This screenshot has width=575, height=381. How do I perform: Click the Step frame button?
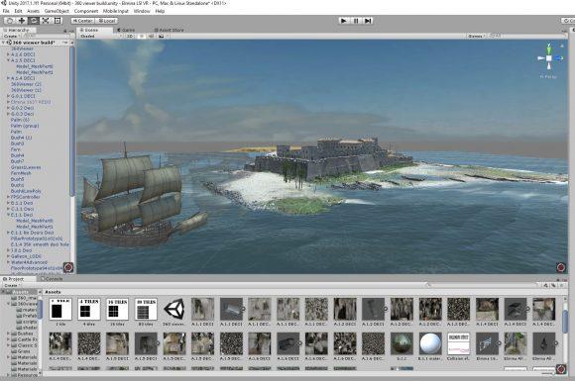368,21
